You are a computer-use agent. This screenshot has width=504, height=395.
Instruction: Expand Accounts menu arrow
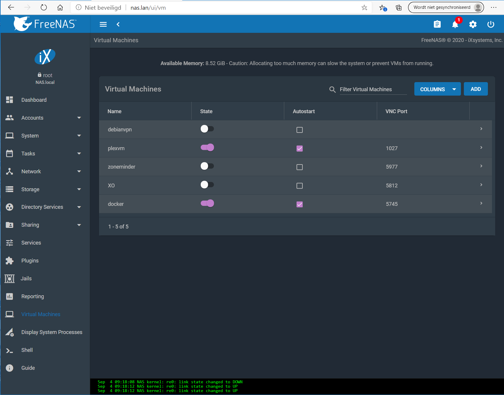[79, 118]
